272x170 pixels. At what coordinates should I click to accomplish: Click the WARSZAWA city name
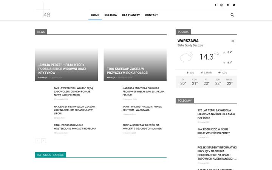tap(188, 41)
